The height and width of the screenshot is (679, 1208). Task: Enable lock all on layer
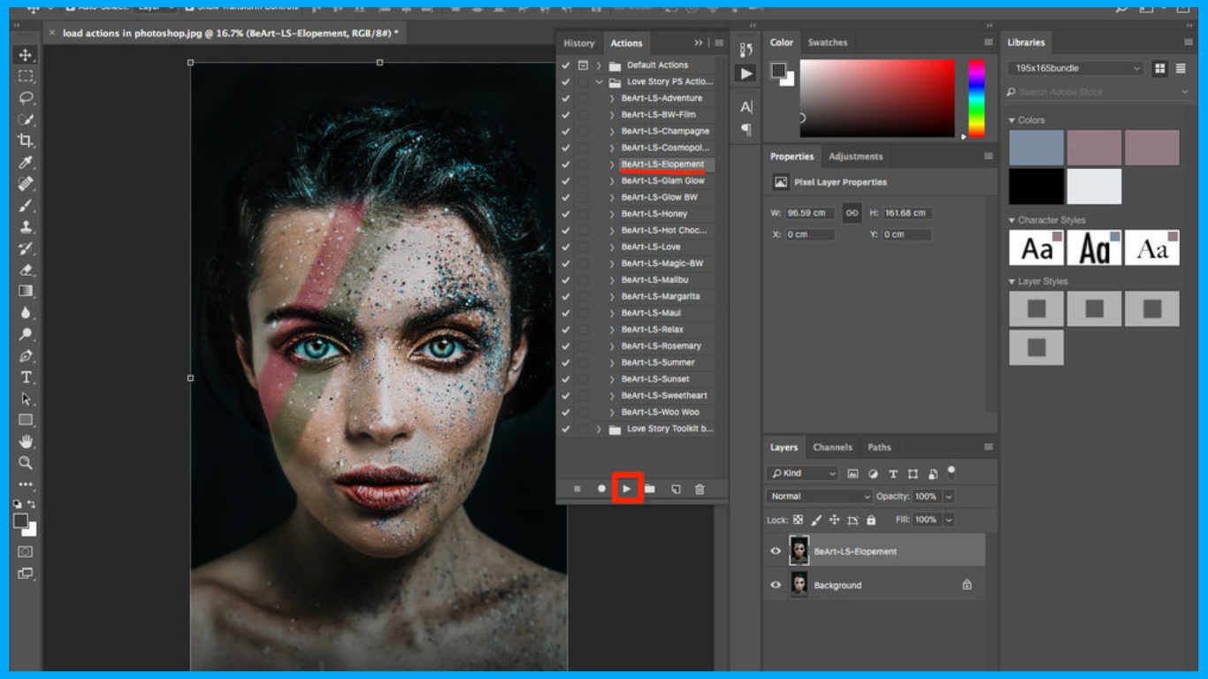[x=871, y=520]
